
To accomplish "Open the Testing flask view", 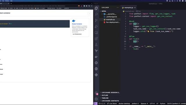I will pos(96,45).
